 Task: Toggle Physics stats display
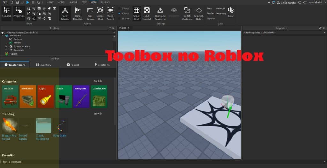click(x=211, y=19)
